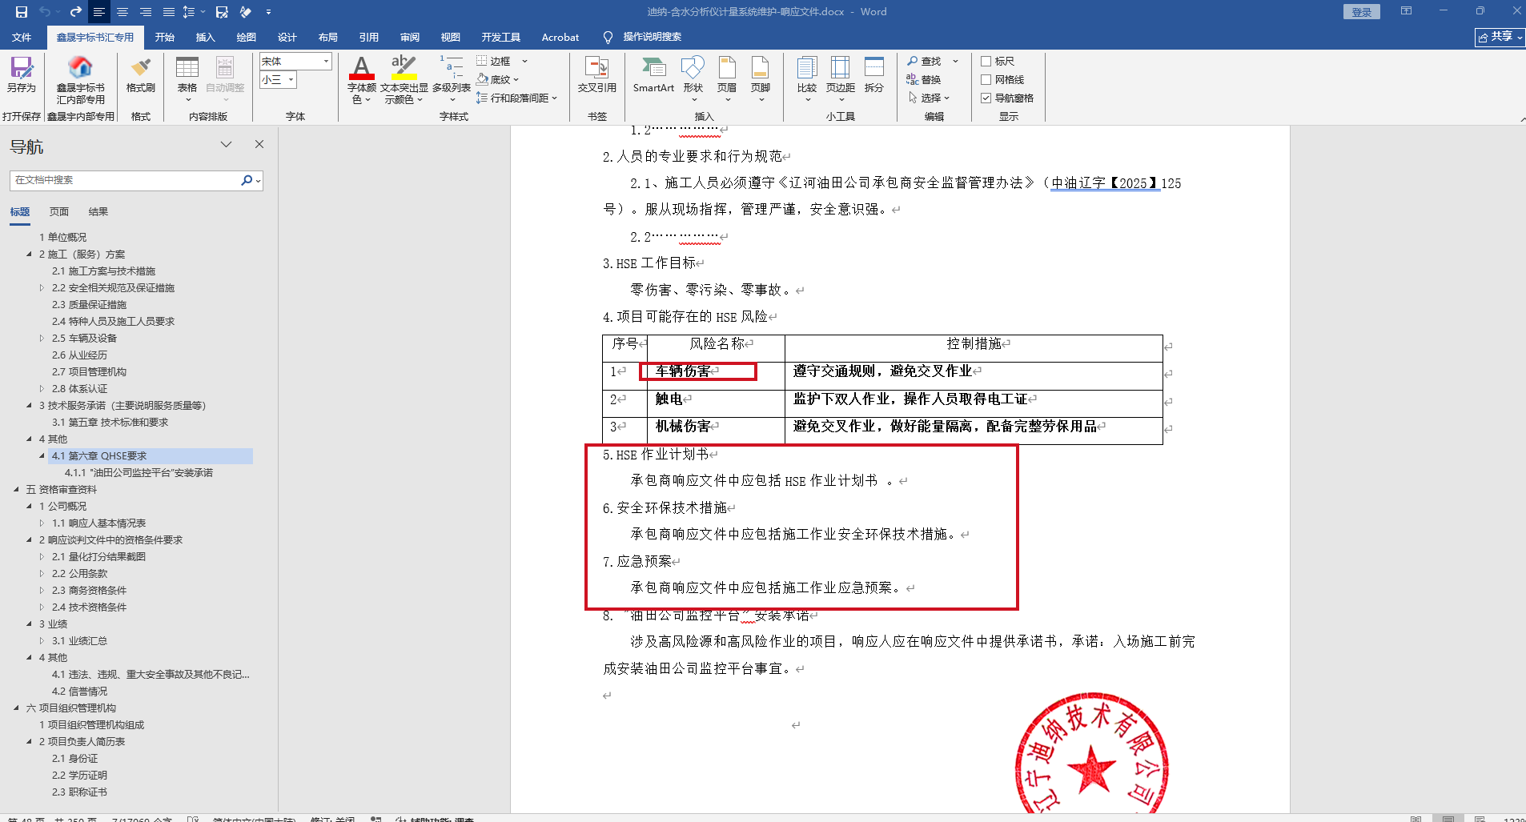Open the 底纹 shading menu
This screenshot has height=822, width=1526.
[497, 79]
